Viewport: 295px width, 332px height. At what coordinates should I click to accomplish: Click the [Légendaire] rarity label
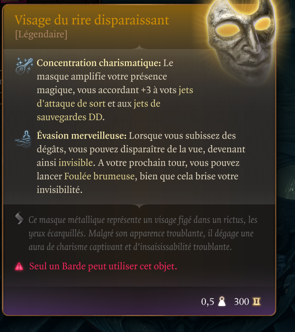coord(41,35)
